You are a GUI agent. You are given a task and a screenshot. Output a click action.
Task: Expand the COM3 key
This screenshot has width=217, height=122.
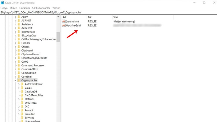pos(15,62)
